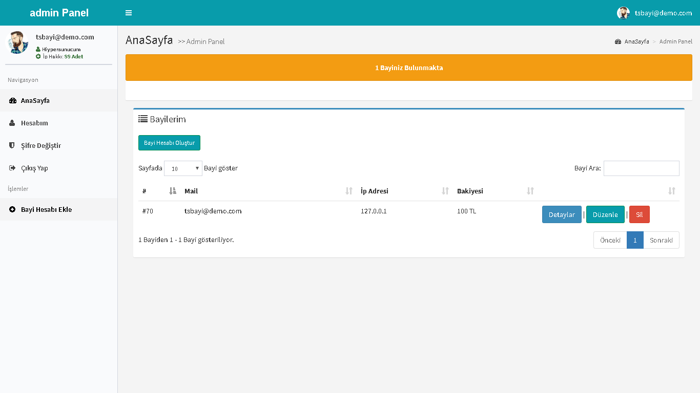Image resolution: width=700 pixels, height=393 pixels.
Task: Click the Admin Panel breadcrumb text
Action: coord(675,41)
